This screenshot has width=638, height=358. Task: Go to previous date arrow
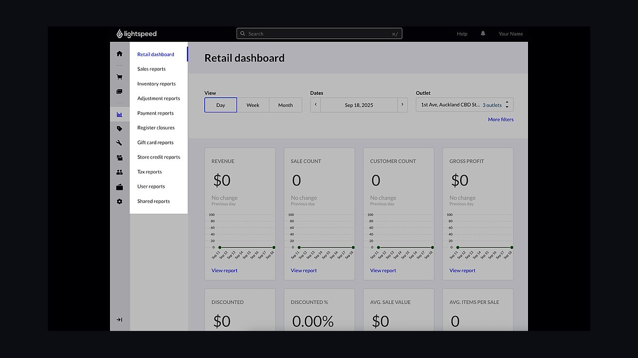[x=316, y=104]
